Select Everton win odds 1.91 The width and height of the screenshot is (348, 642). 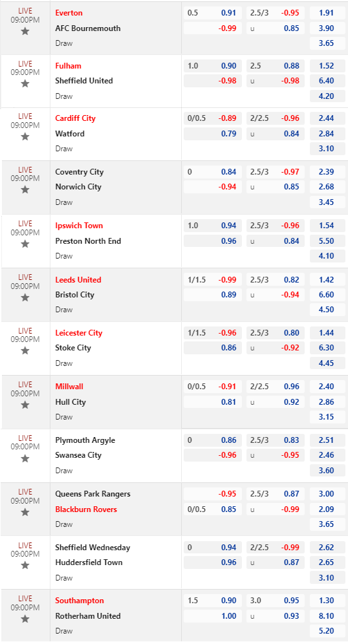[327, 13]
